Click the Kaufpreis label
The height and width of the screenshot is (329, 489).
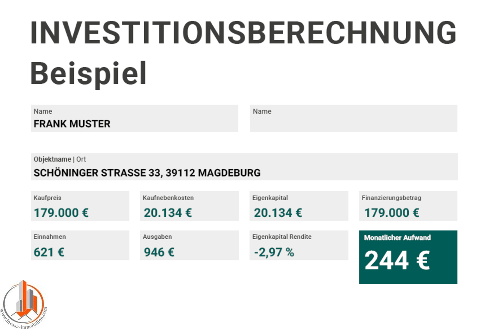pos(48,198)
